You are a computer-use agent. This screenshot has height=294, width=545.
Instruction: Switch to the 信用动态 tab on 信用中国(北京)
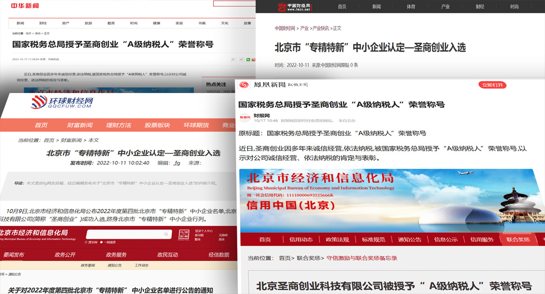(x=301, y=239)
